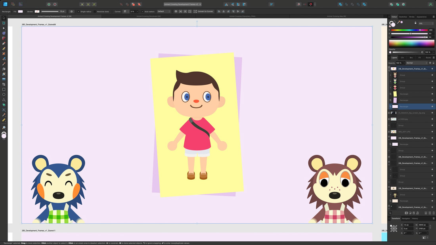Screen dimensions: 436x245
Task: Pick the Pencil tool
Action: pyautogui.click(x=4, y=49)
